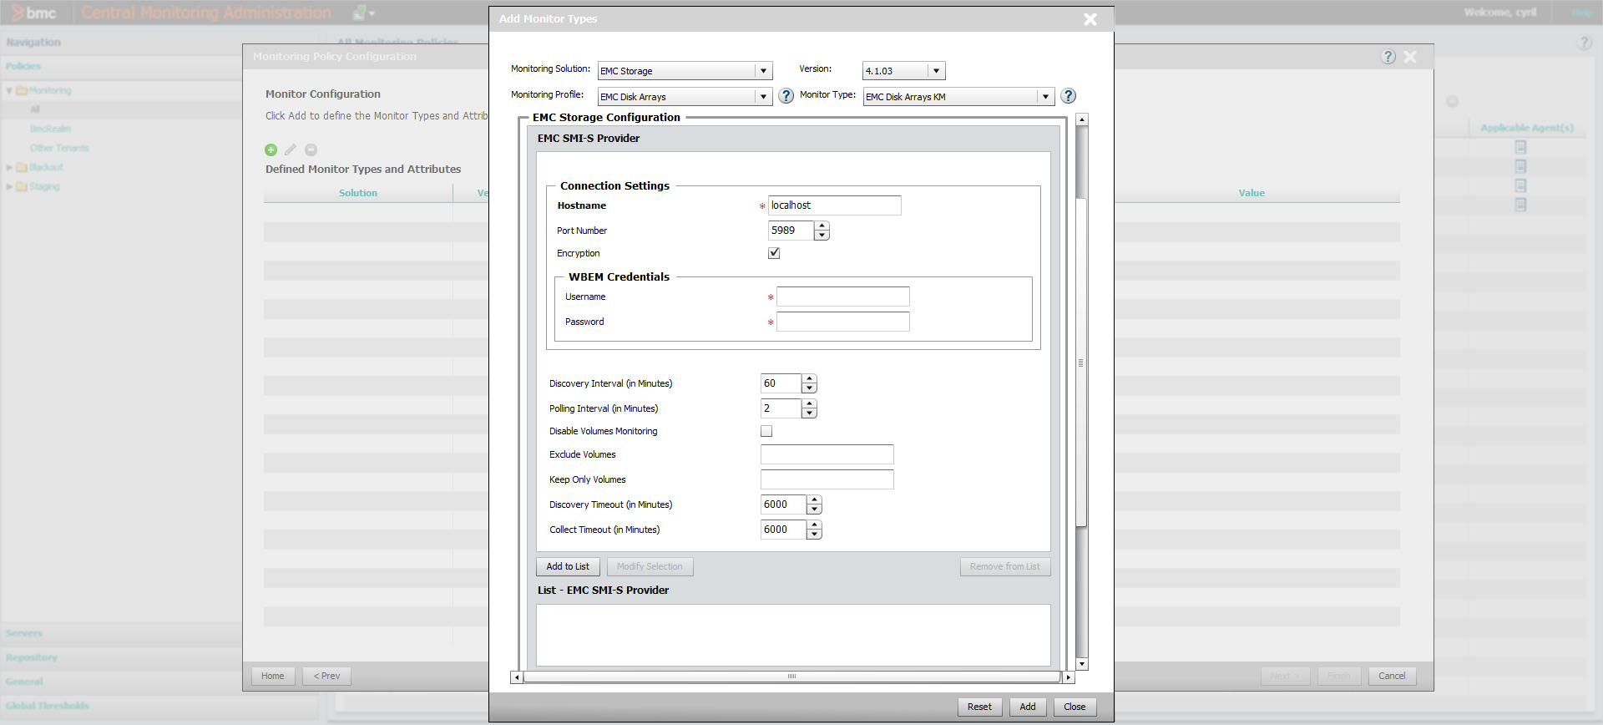This screenshot has width=1603, height=725.
Task: Click the Hostname input field
Action: click(834, 205)
